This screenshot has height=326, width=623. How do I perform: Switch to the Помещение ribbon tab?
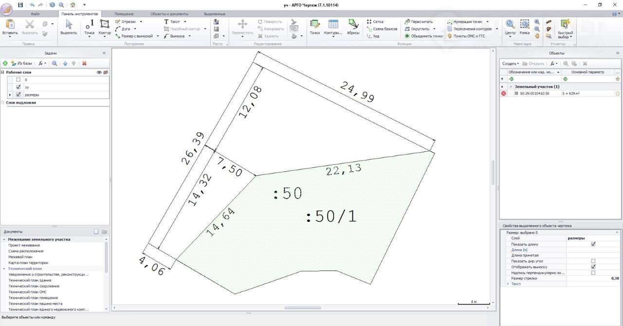coord(124,14)
